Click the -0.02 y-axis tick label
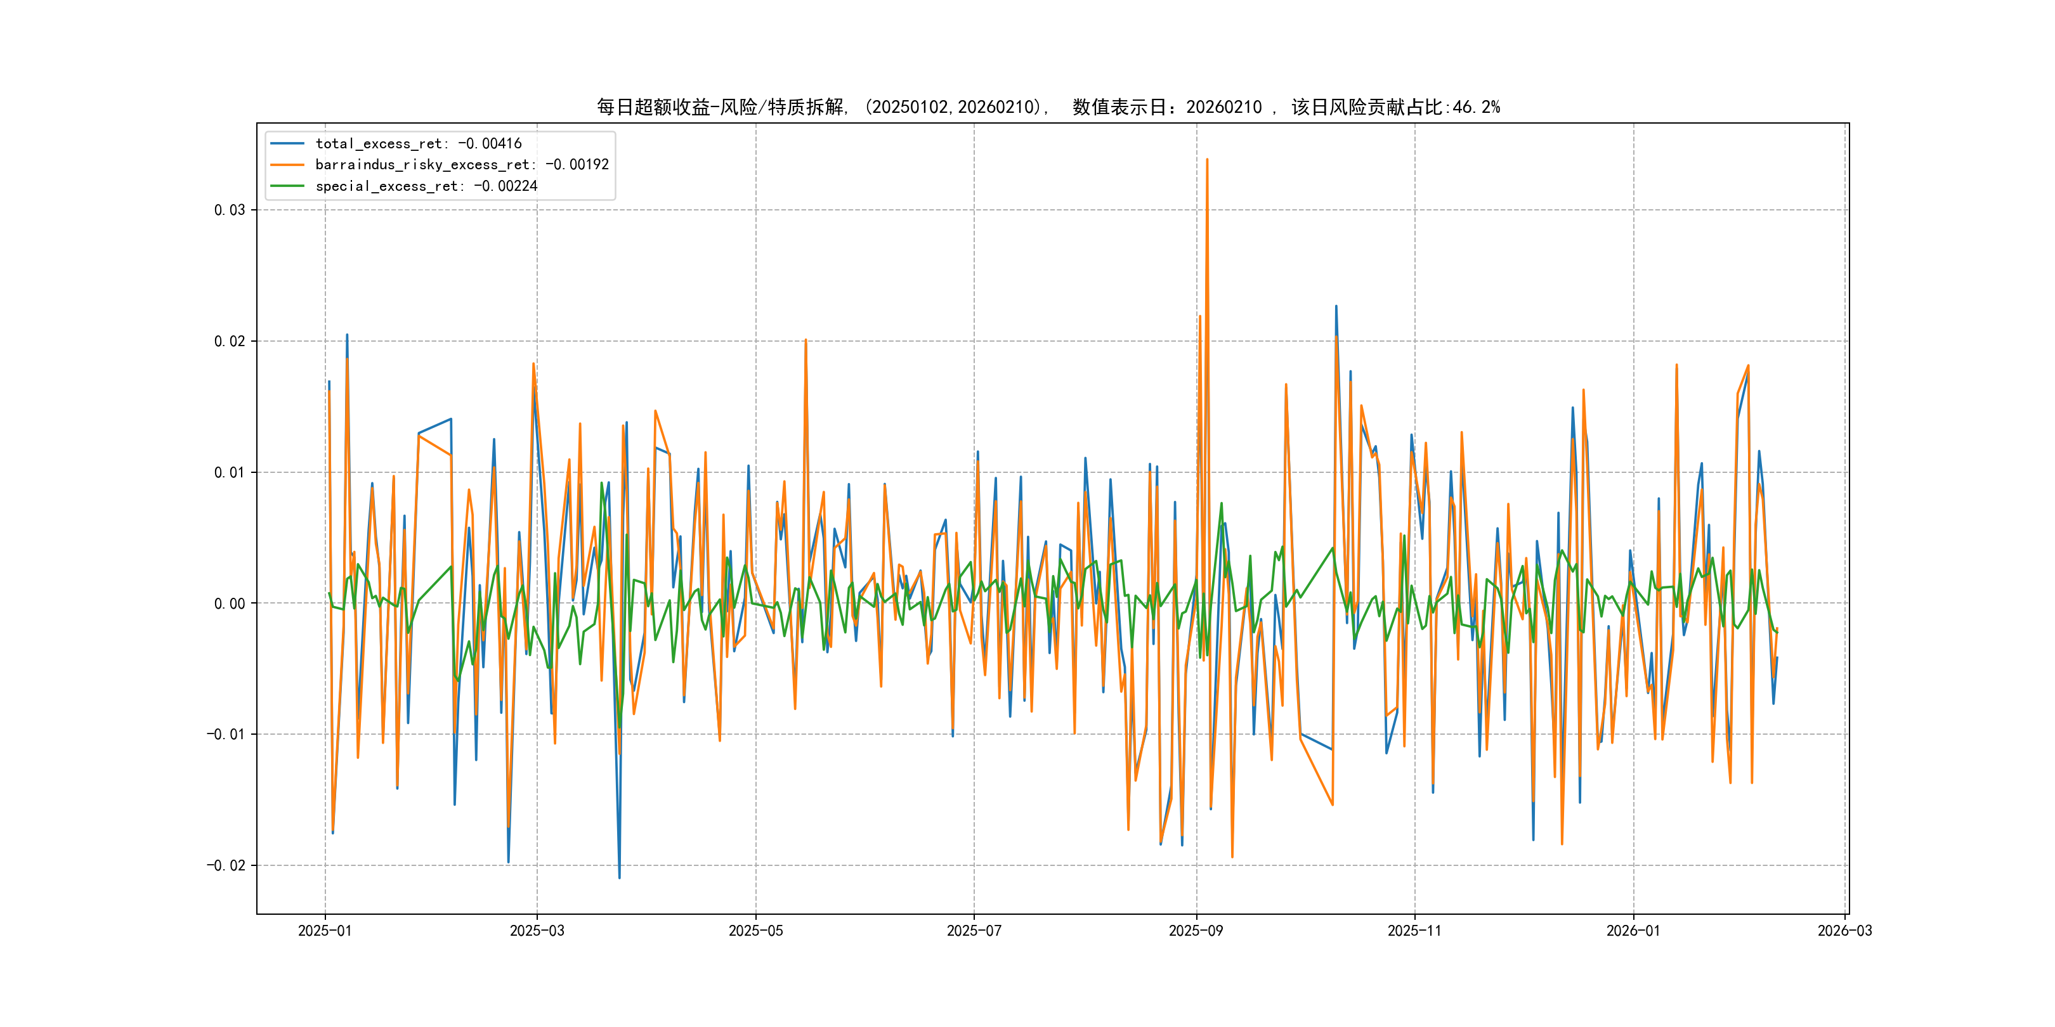Viewport: 2055px width, 1027px height. (x=226, y=866)
